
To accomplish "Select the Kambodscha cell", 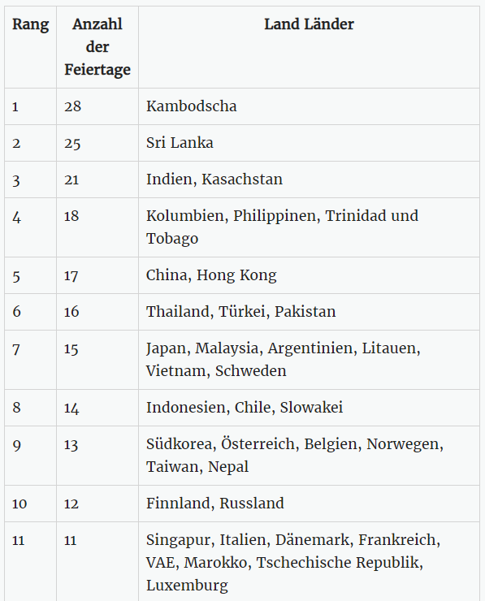I will 309,106.
